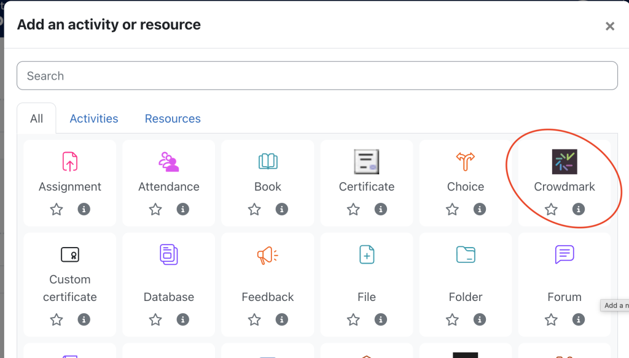The width and height of the screenshot is (629, 358).
Task: Star the Custom certificate activity
Action: pyautogui.click(x=57, y=319)
